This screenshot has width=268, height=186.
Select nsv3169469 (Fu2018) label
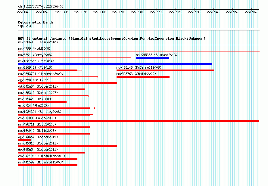coord(35,67)
